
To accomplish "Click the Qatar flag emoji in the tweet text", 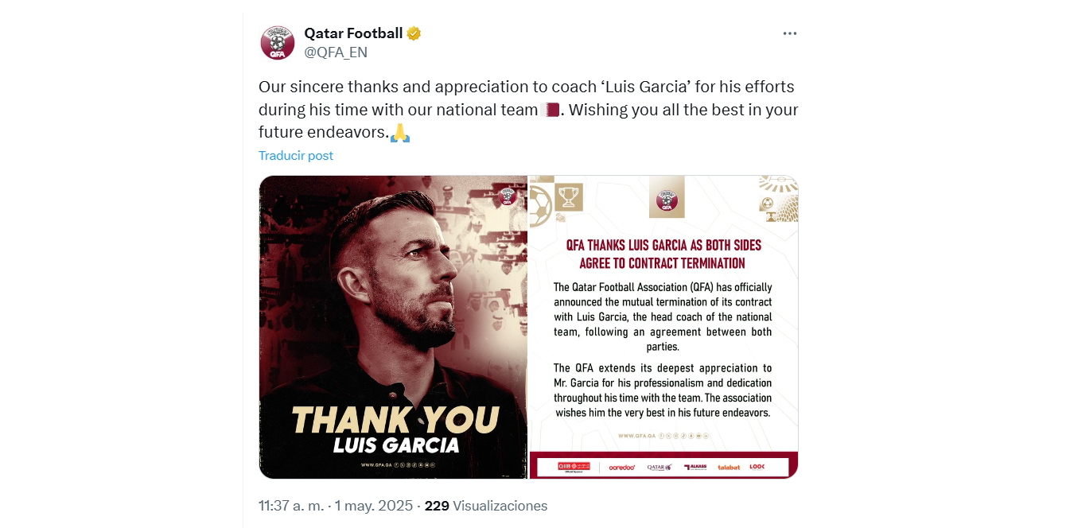I will tap(550, 110).
